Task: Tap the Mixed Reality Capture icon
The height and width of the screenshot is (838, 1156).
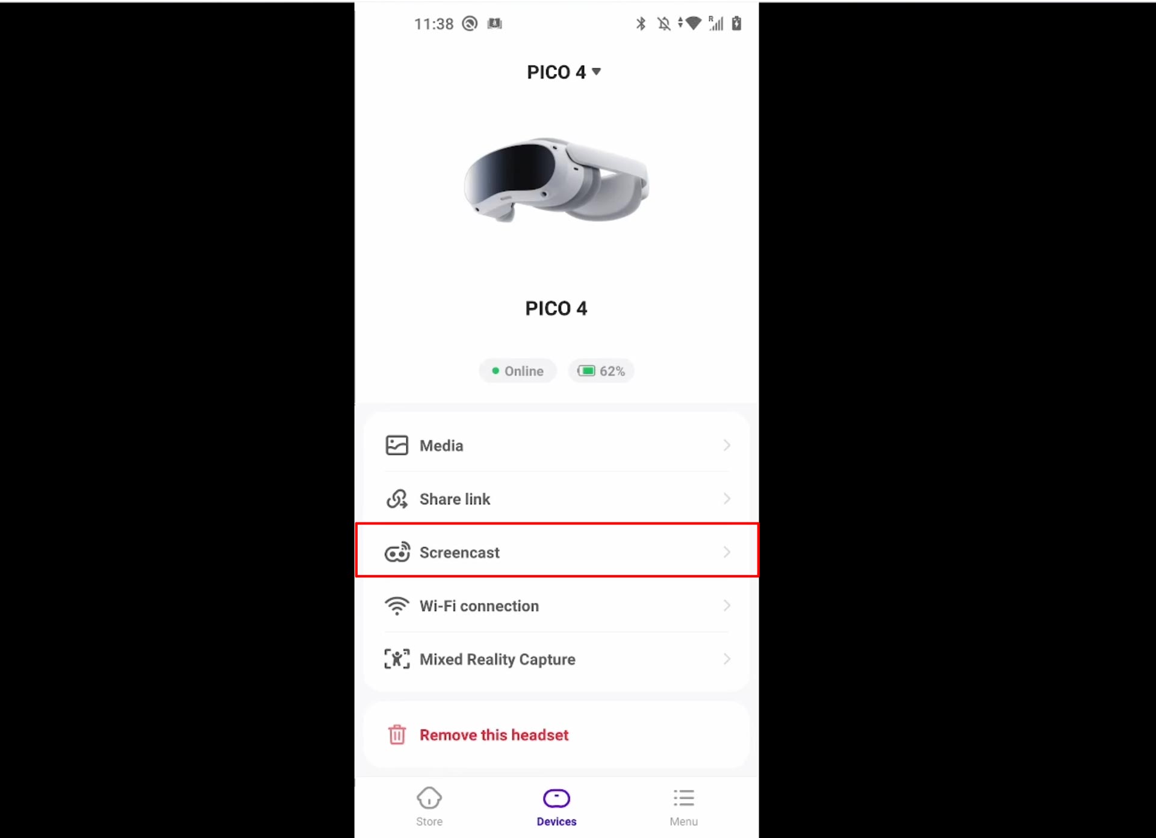Action: (397, 659)
